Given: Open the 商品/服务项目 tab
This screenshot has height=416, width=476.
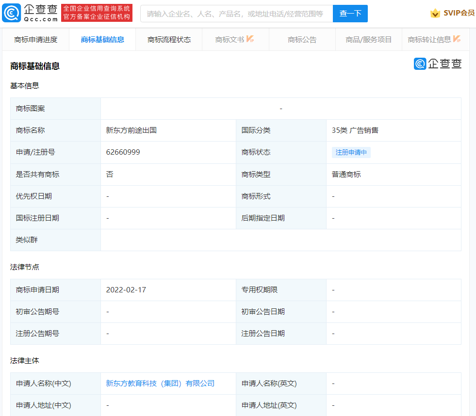Looking at the screenshot, I should 369,39.
